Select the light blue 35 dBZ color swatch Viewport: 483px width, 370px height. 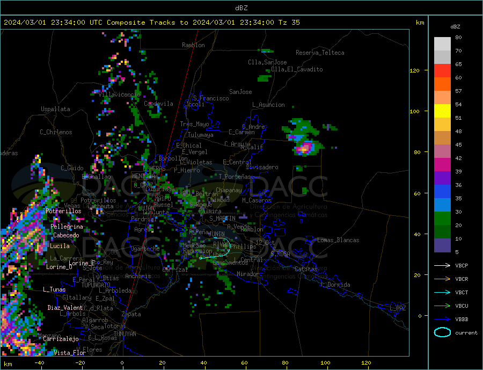[x=442, y=205]
